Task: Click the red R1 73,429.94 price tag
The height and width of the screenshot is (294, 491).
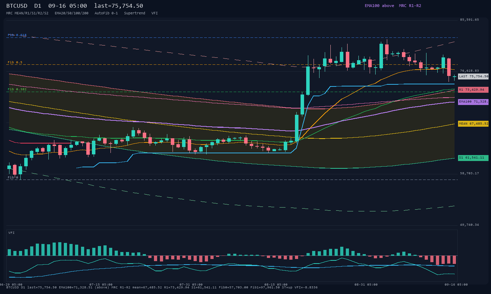Action: click(x=473, y=90)
